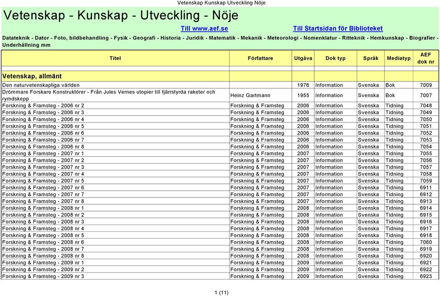
Task: Click the page indicator '1 (11)'
Action: (x=221, y=293)
